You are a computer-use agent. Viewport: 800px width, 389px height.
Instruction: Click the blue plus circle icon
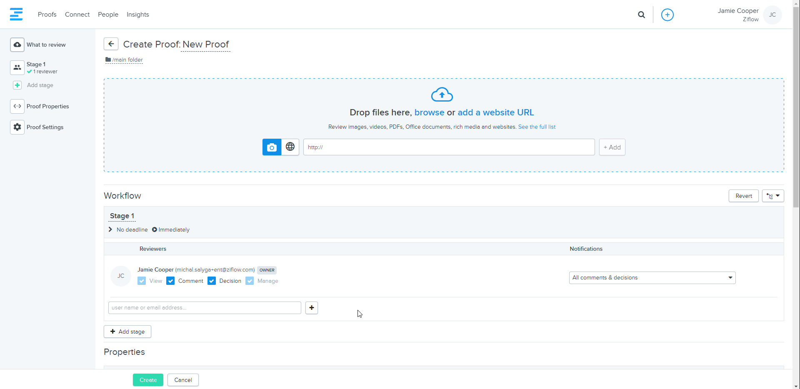[667, 15]
